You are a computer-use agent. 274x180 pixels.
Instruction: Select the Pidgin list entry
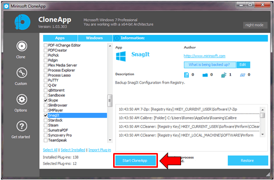point(53,60)
